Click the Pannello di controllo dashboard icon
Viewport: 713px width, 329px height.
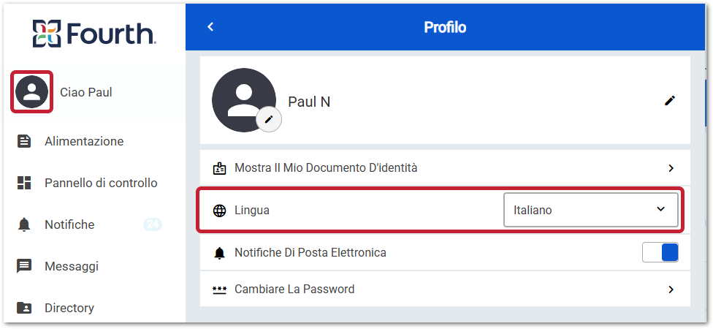coord(24,183)
